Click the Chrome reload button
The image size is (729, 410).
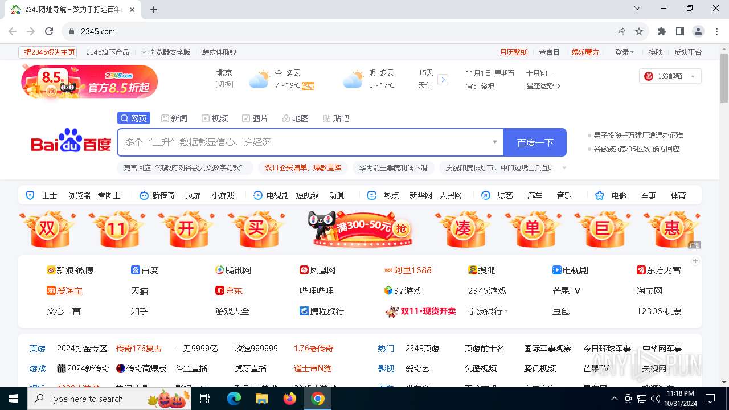tap(49, 31)
